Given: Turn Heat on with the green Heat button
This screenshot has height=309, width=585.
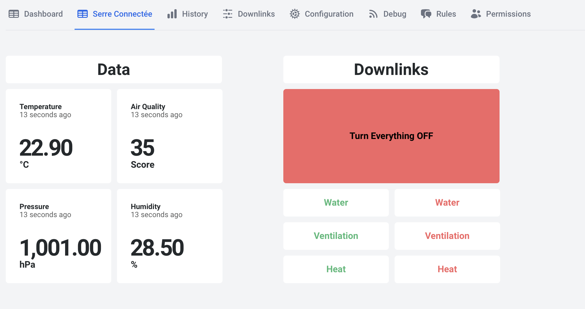Looking at the screenshot, I should click(336, 269).
